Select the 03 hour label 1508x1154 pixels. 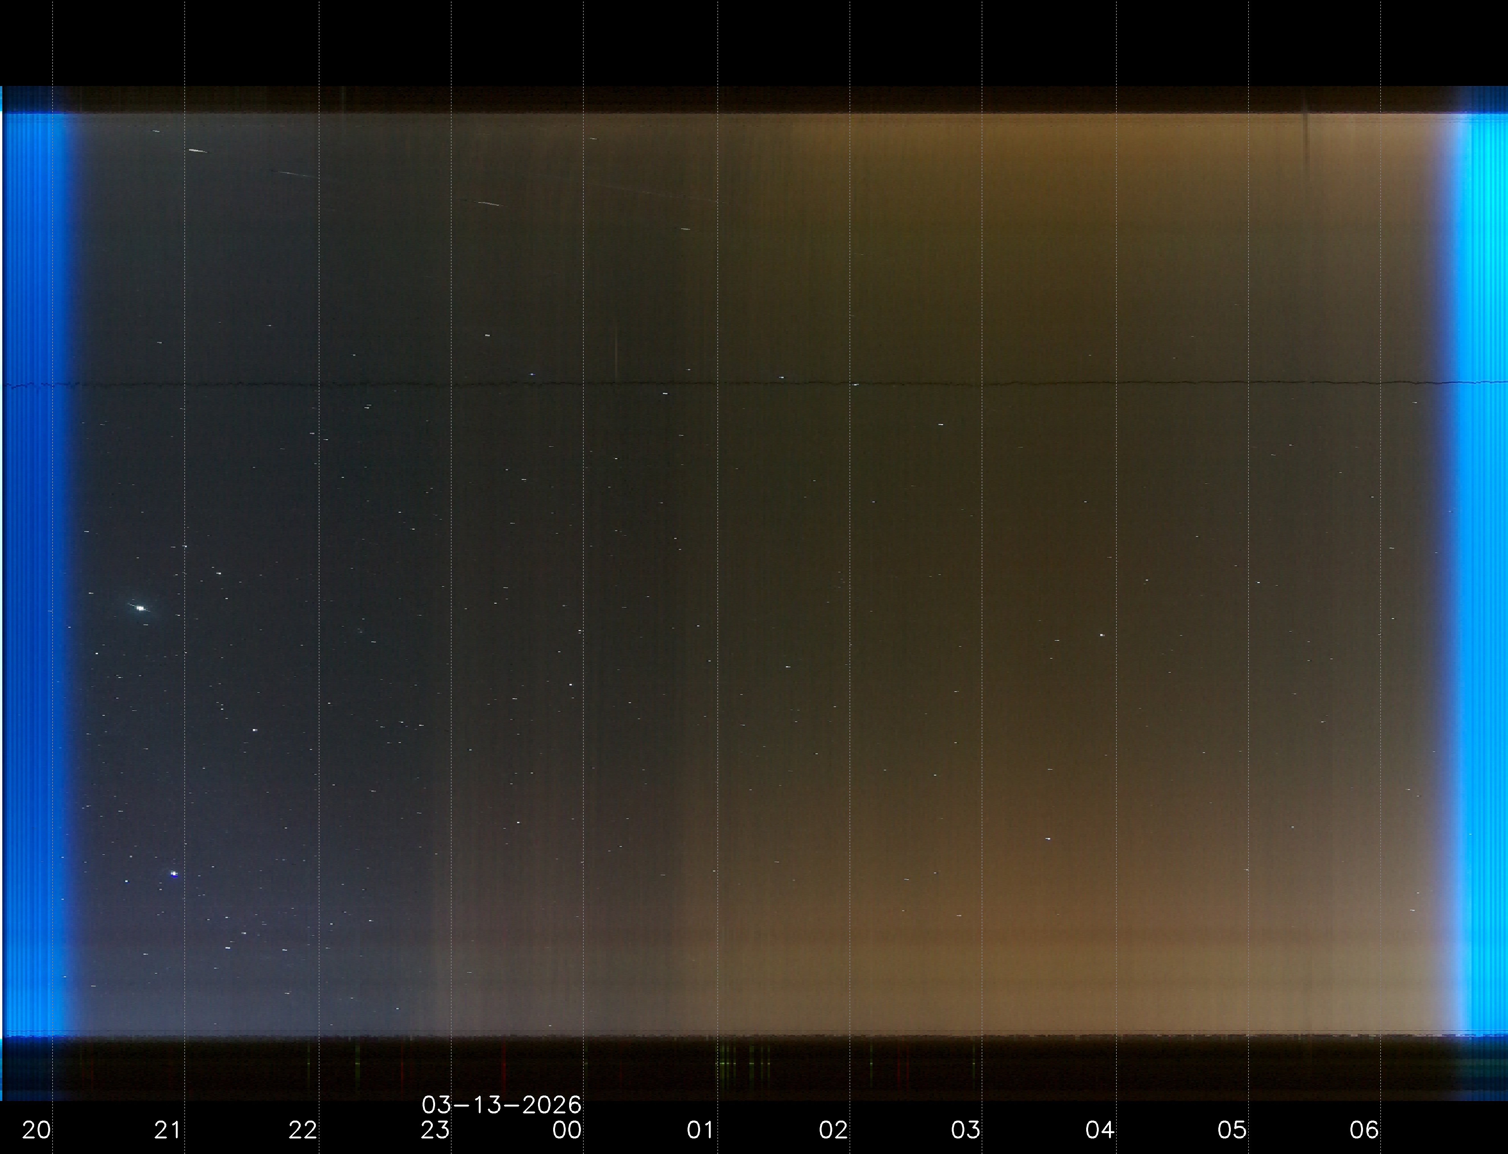tap(965, 1129)
